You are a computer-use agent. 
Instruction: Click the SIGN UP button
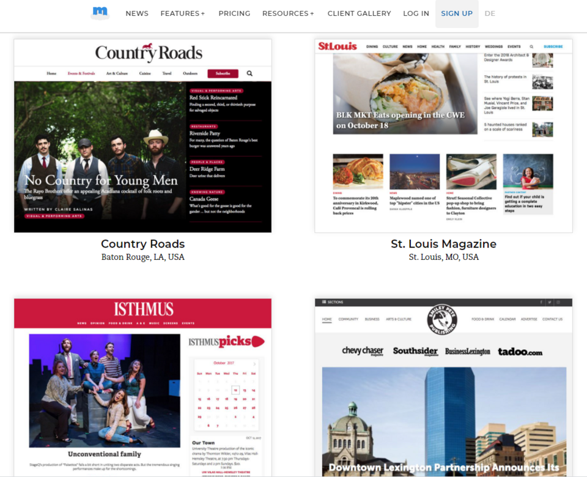coord(457,13)
